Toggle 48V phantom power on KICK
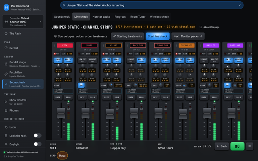This screenshot has width=258, height=161. tap(57, 54)
